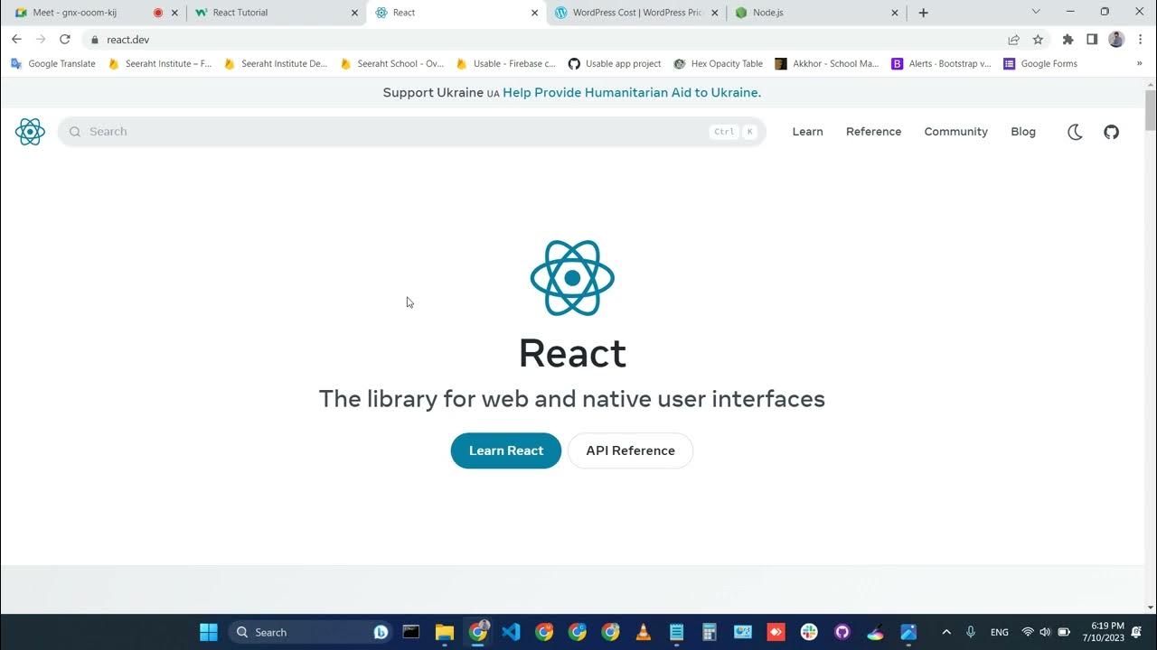
Task: Open Notepad from the taskbar
Action: 676,632
